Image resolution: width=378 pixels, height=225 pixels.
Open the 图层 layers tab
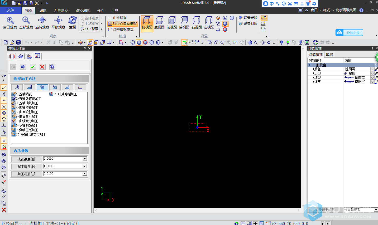click(329, 54)
